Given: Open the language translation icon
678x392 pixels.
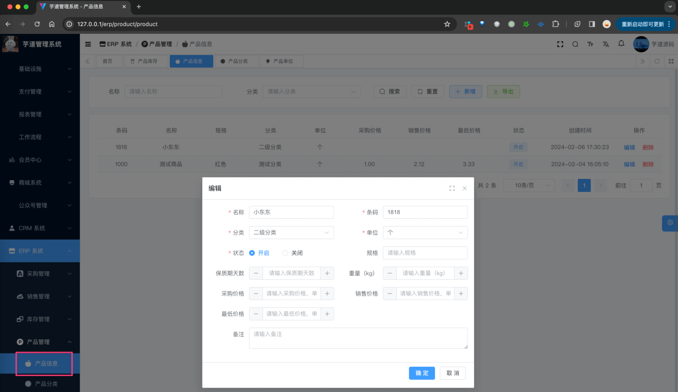Looking at the screenshot, I should point(606,44).
